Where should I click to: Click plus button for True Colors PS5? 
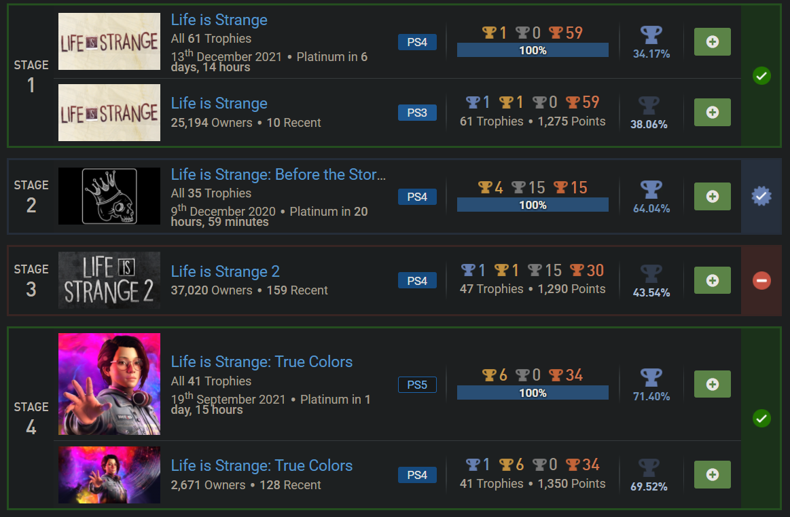[x=712, y=384]
